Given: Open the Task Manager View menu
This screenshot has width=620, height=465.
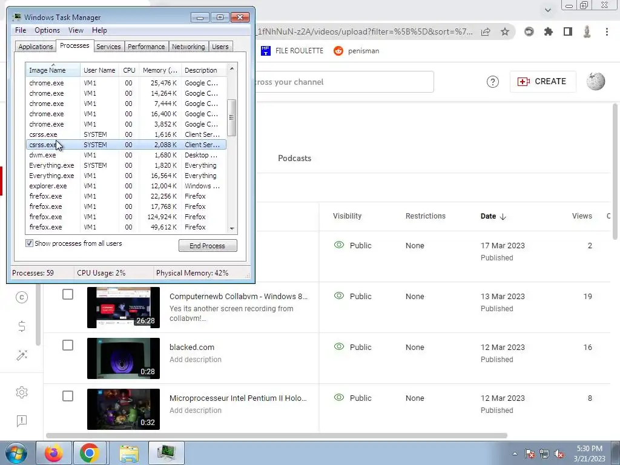Looking at the screenshot, I should (x=76, y=30).
